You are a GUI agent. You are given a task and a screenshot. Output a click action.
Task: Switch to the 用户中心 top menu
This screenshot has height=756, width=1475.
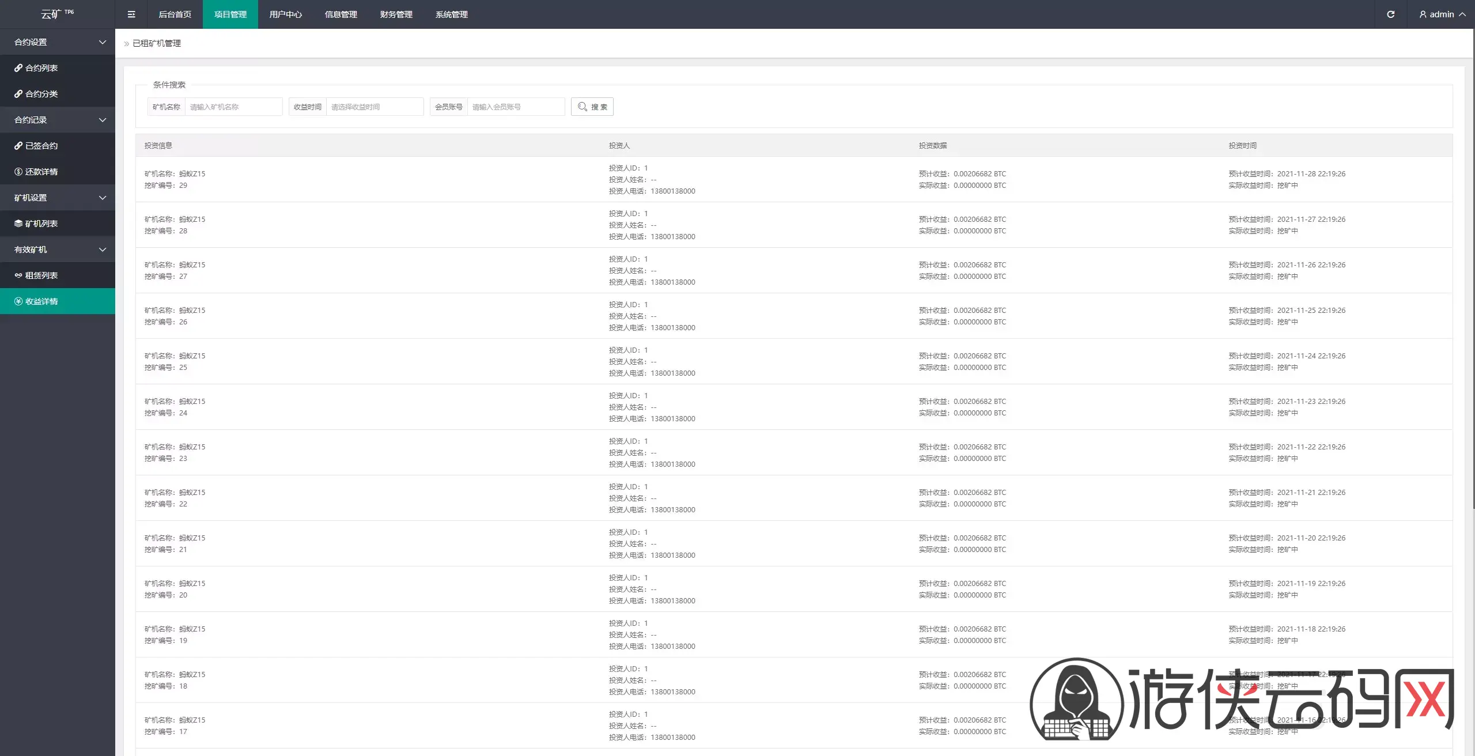(x=286, y=14)
